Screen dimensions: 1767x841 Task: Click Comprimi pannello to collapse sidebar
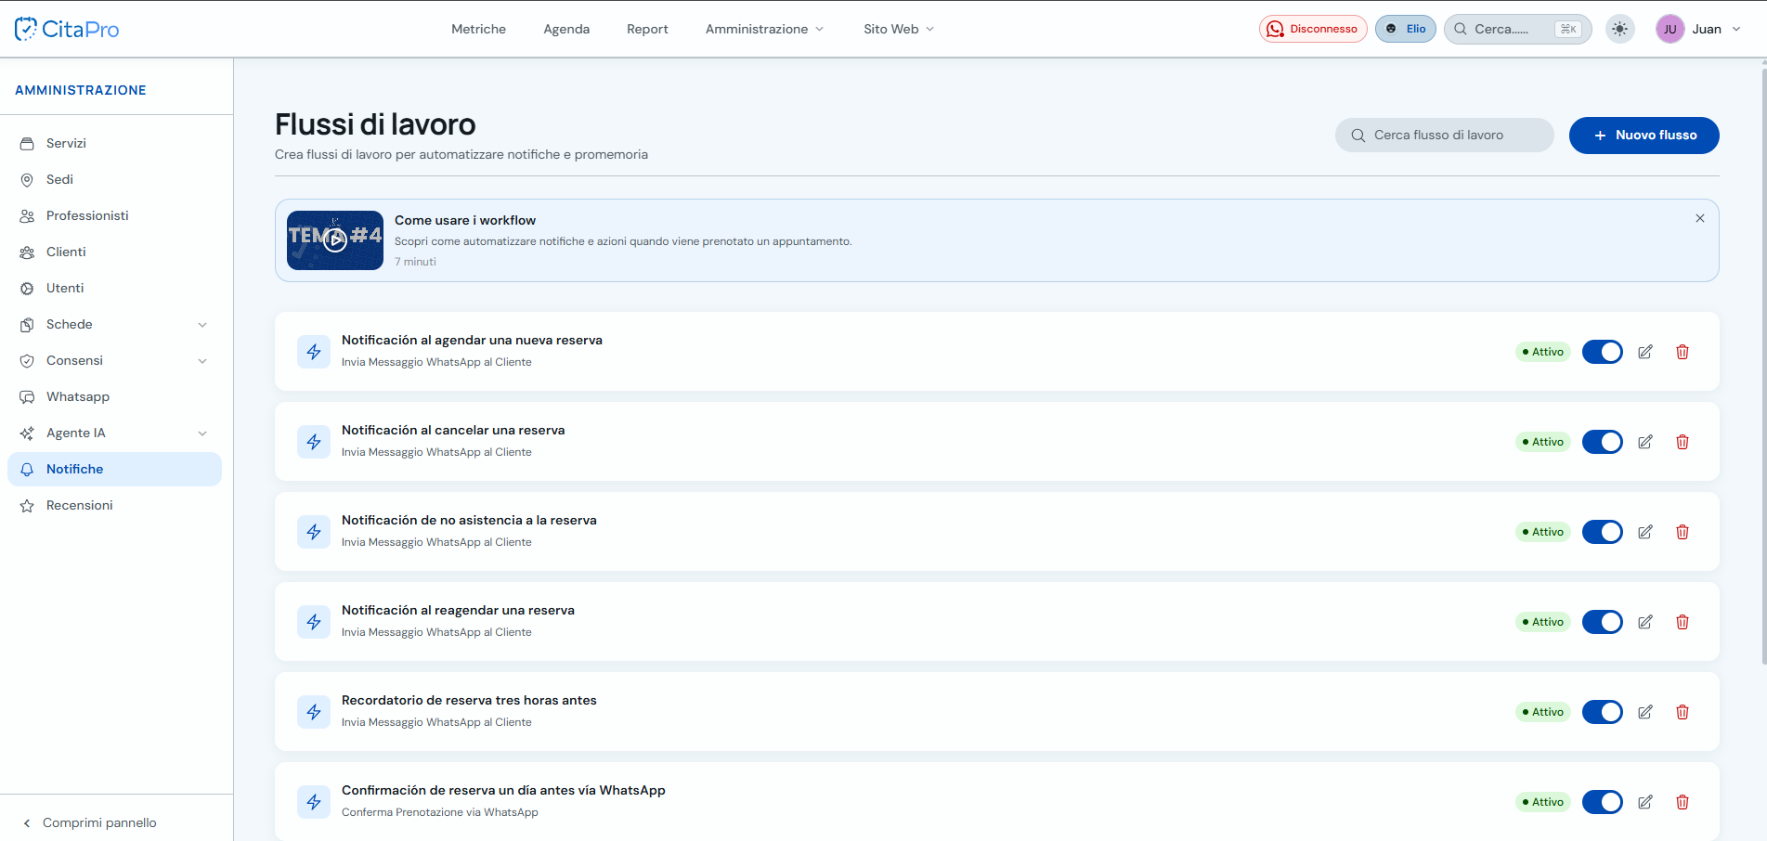pos(90,822)
